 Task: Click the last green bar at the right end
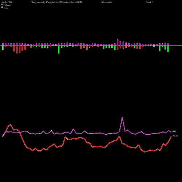coord(168,49)
